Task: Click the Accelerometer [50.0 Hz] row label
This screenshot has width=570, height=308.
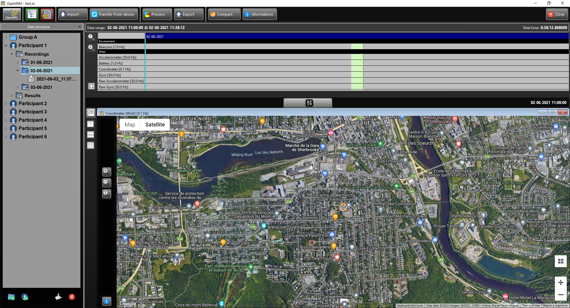Action: coord(118,57)
